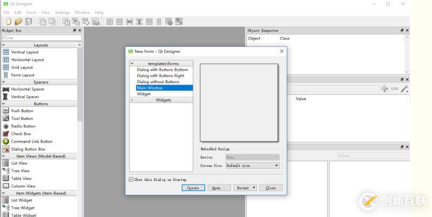This screenshot has width=432, height=217.
Task: Select the Edit Widgets mode icon
Action: (66, 22)
